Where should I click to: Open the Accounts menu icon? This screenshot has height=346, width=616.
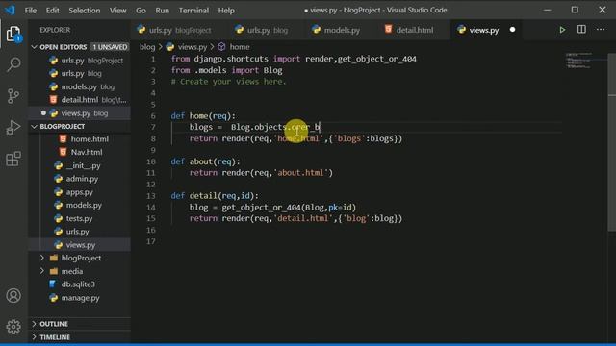(13, 295)
